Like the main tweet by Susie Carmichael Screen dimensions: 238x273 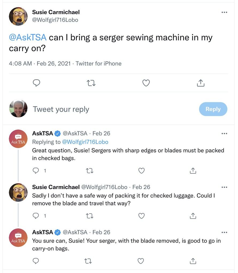(146, 83)
